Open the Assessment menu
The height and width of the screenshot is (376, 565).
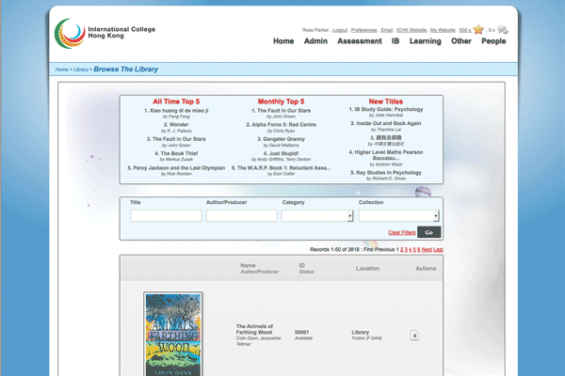point(359,41)
